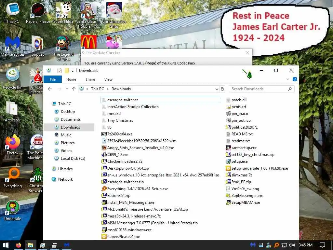Screen dimensions: 333x250
Task: Select the santasetup.exe file
Action: click(x=241, y=148)
